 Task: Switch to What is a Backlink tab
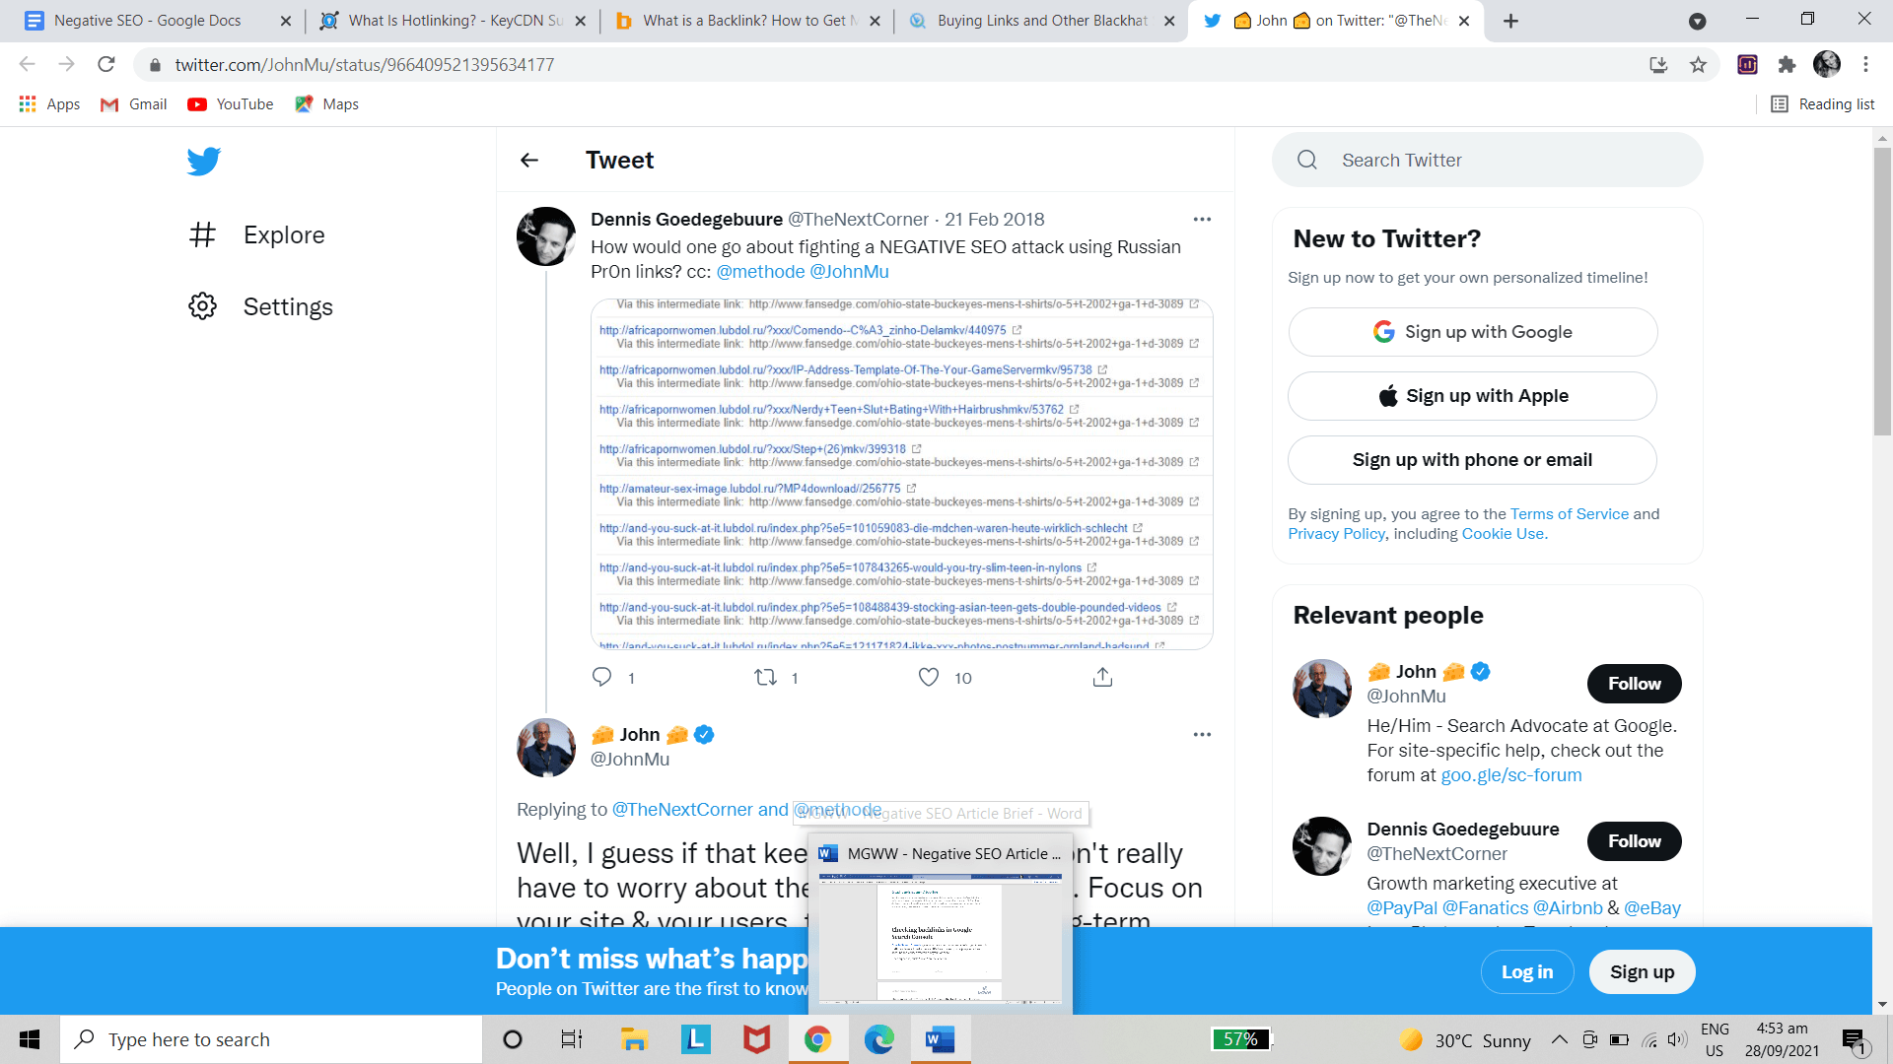point(749,21)
